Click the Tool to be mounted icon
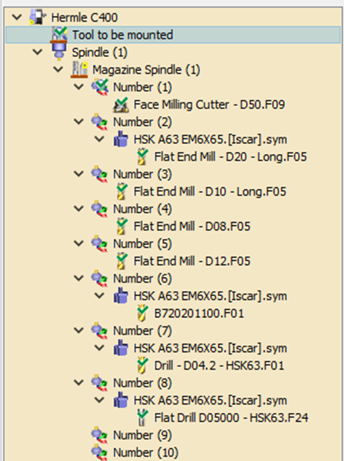The height and width of the screenshot is (461, 344). [59, 34]
